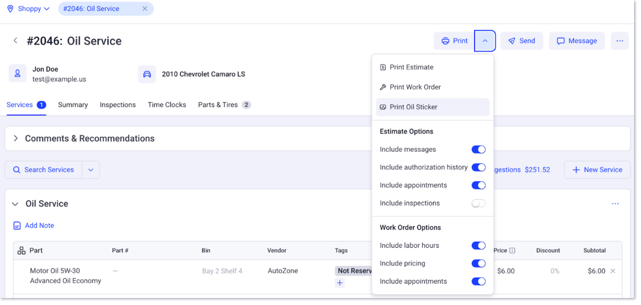Screen dimensions: 641x305
Task: Click the Bin column header
Action: 206,250
